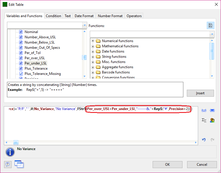This screenshot has height=173, width=221.
Task: Click the number icon beside Plus_Tolerance
Action: point(21,69)
